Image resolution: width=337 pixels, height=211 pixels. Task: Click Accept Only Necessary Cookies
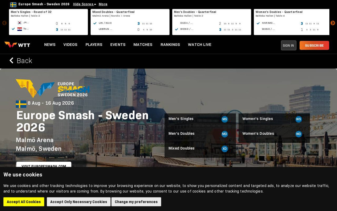coord(79,202)
